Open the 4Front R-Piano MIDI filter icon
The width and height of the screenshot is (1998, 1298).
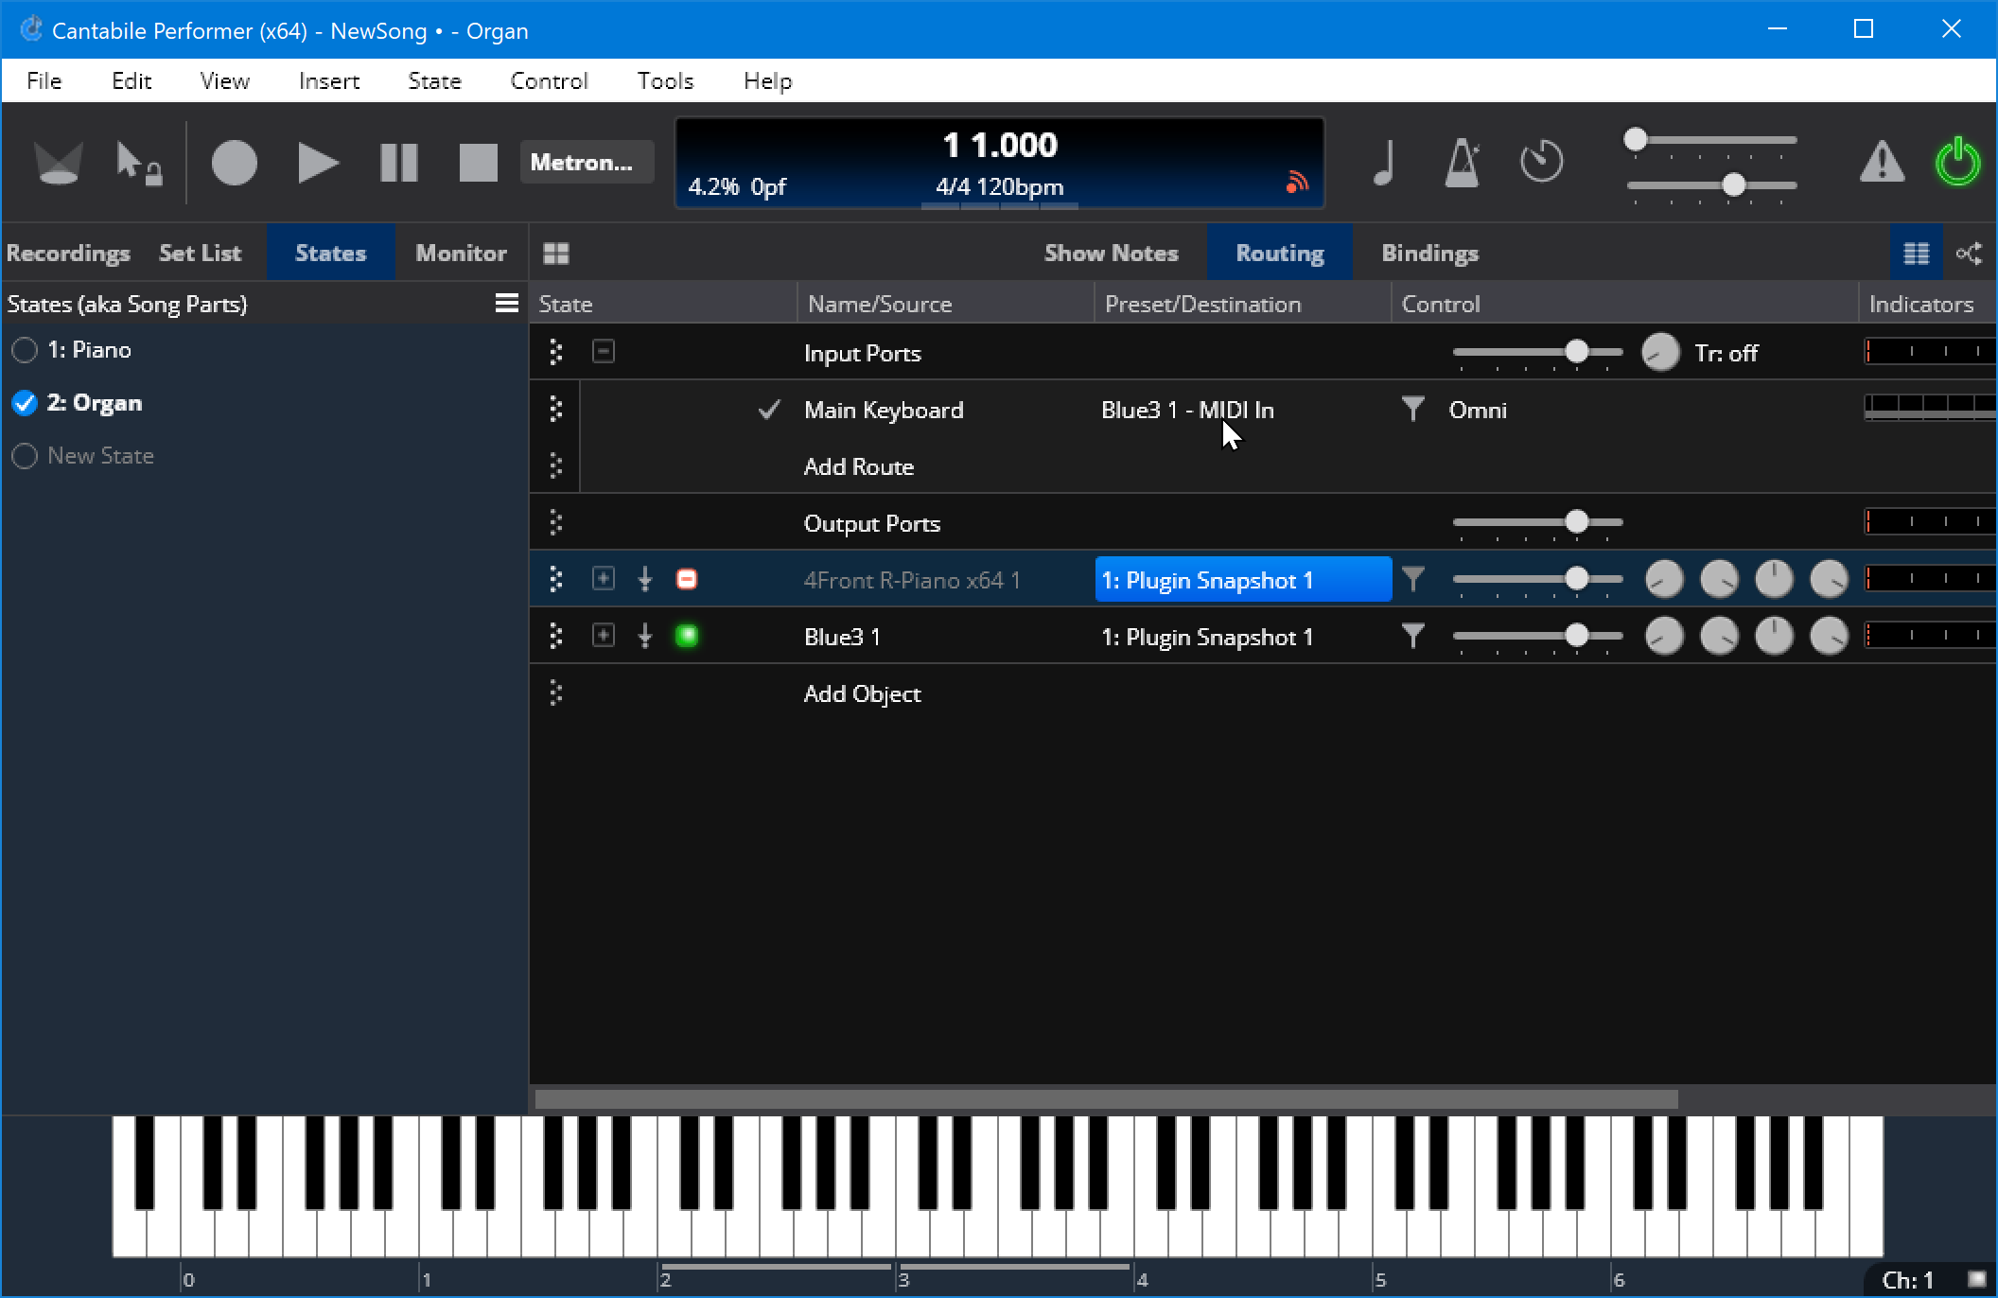1412,578
